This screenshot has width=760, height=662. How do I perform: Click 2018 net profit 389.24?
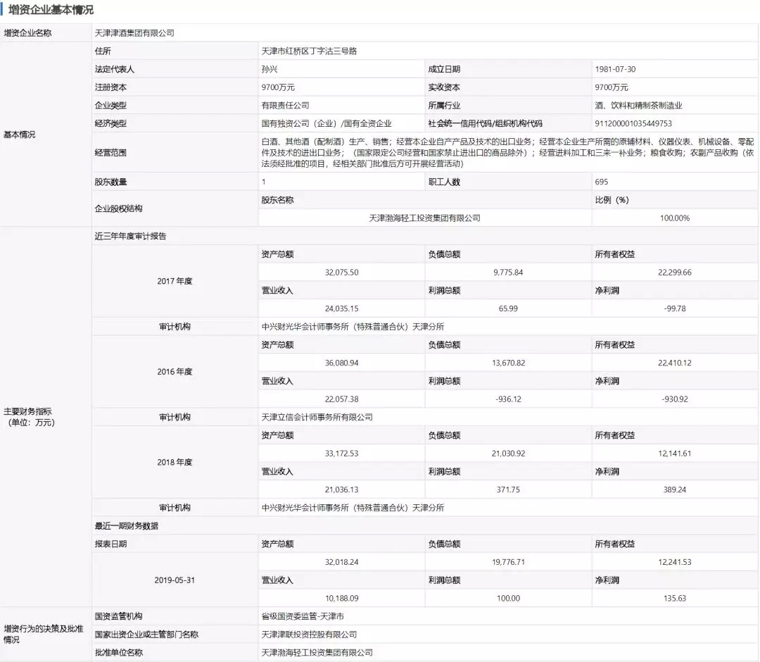click(x=675, y=490)
